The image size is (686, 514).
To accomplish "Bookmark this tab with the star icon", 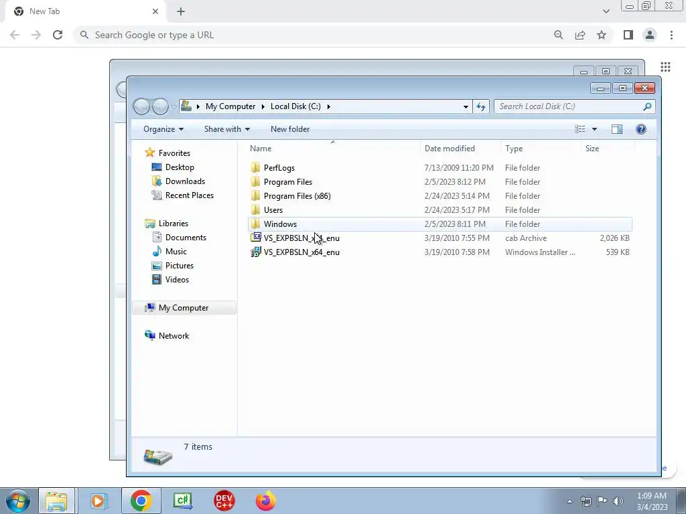I will [602, 35].
